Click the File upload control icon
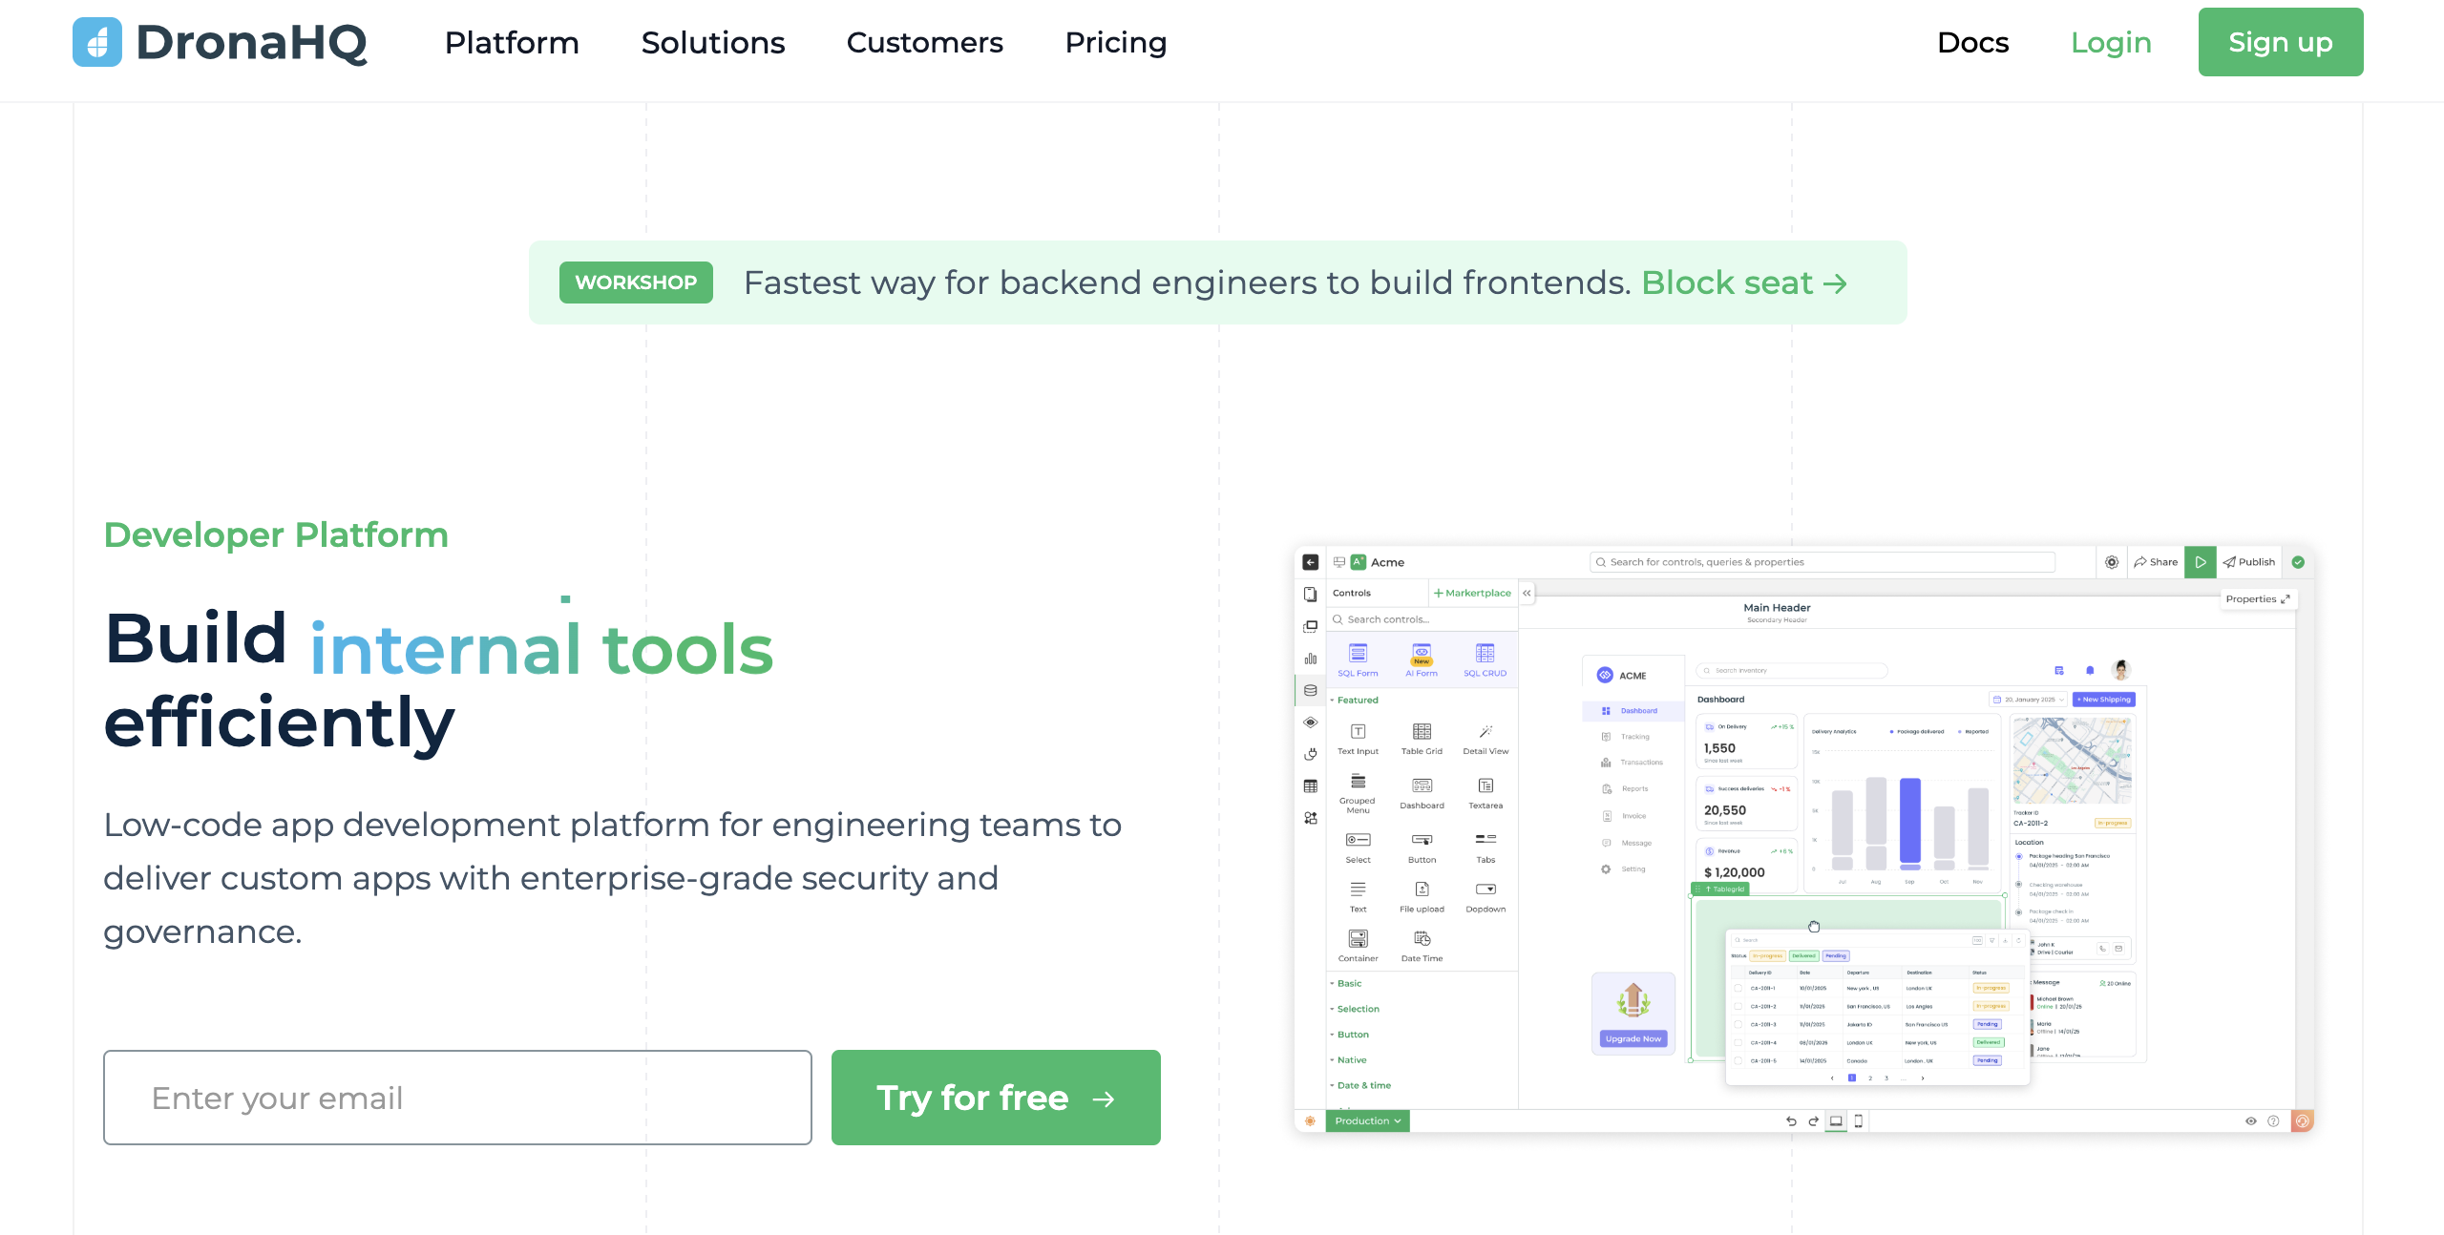This screenshot has height=1235, width=2444. pyautogui.click(x=1422, y=890)
